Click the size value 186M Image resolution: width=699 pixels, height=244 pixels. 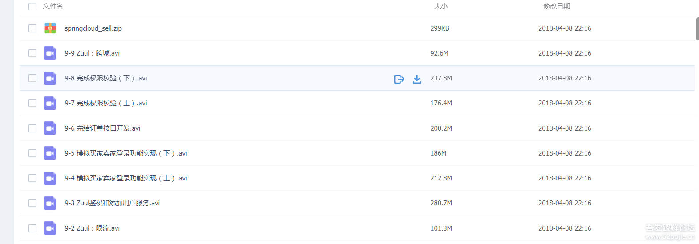(438, 153)
